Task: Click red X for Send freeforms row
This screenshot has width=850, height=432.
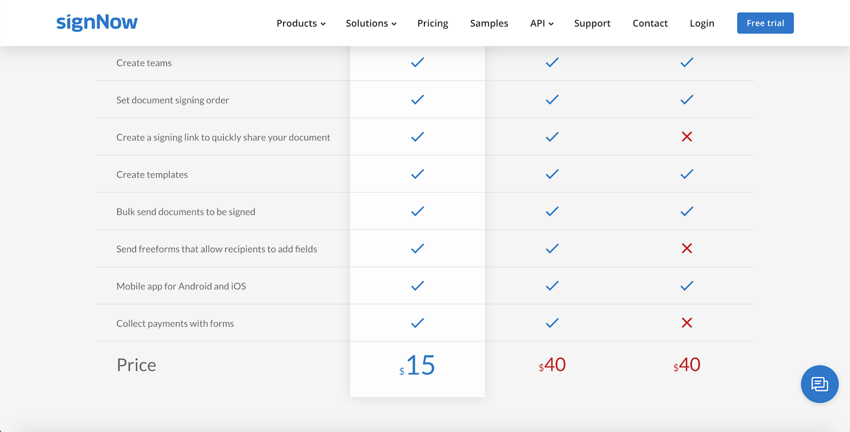Action: [x=686, y=248]
